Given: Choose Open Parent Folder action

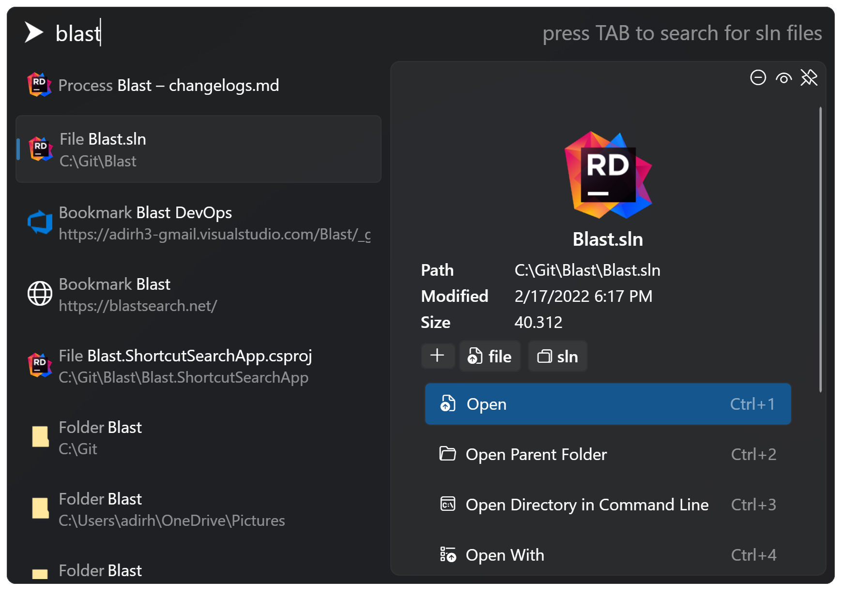Looking at the screenshot, I should (608, 454).
